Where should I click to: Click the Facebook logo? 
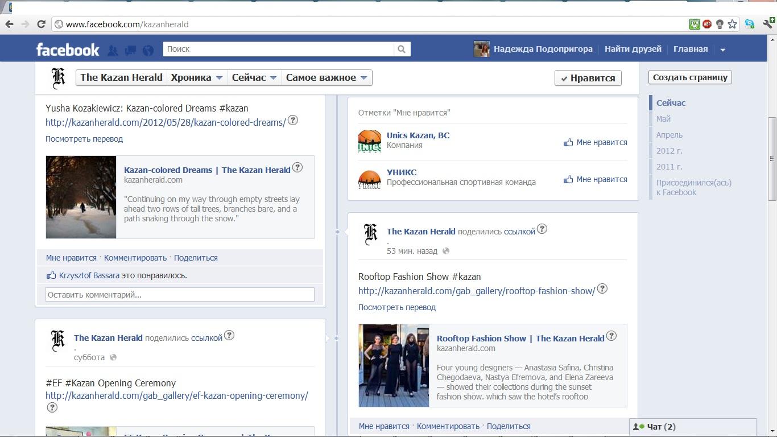coord(68,50)
